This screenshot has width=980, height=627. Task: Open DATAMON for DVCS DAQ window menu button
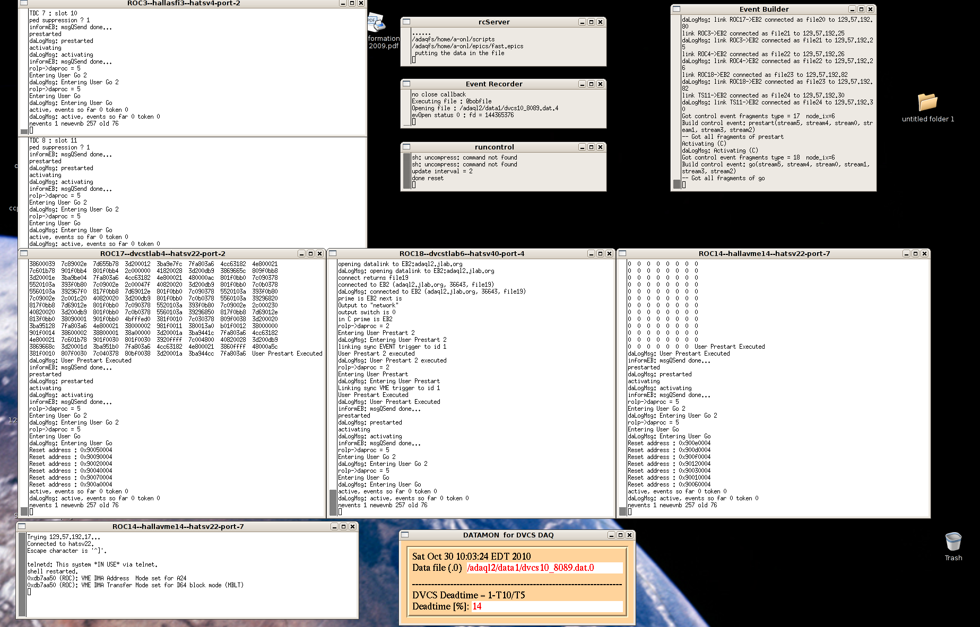point(405,535)
